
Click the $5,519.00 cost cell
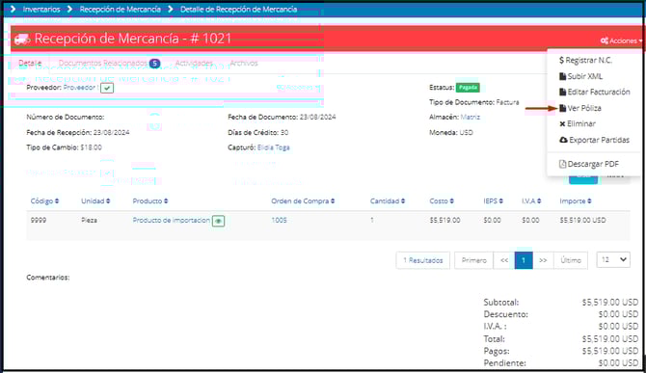click(444, 221)
